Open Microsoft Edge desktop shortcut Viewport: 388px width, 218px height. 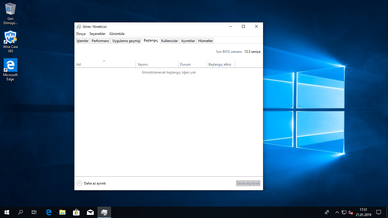[x=11, y=70]
